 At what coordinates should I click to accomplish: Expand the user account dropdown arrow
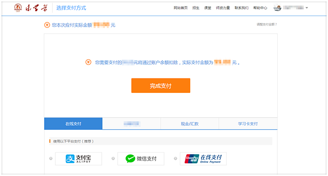pos(306,8)
